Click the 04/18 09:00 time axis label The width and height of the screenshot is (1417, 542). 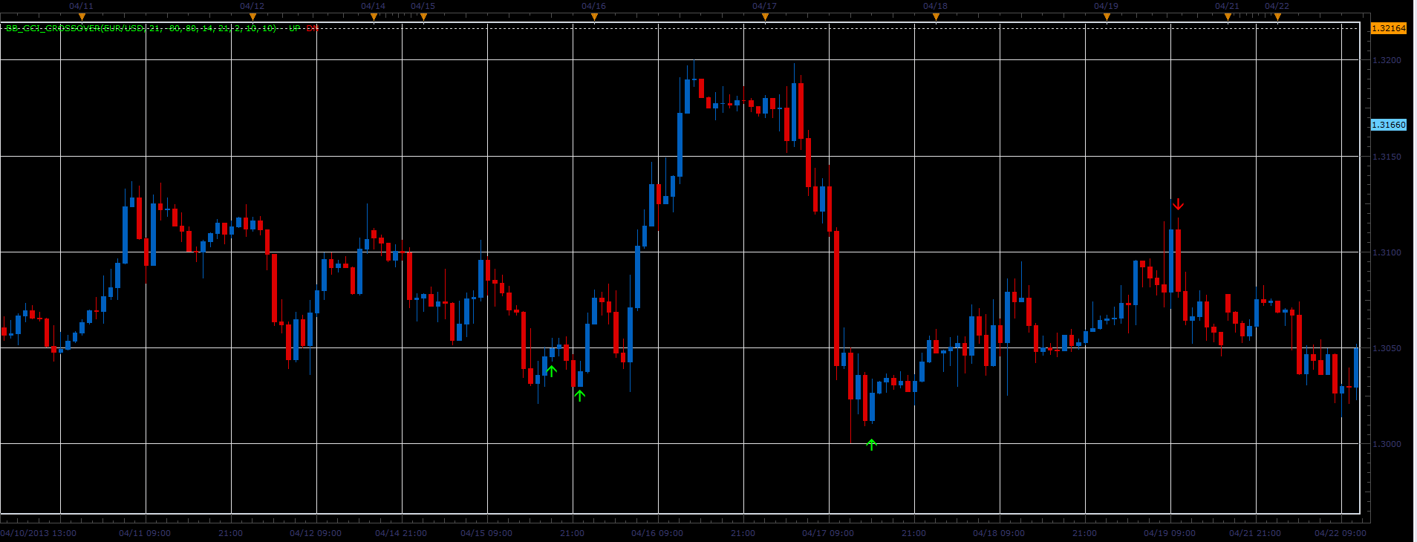tap(999, 533)
